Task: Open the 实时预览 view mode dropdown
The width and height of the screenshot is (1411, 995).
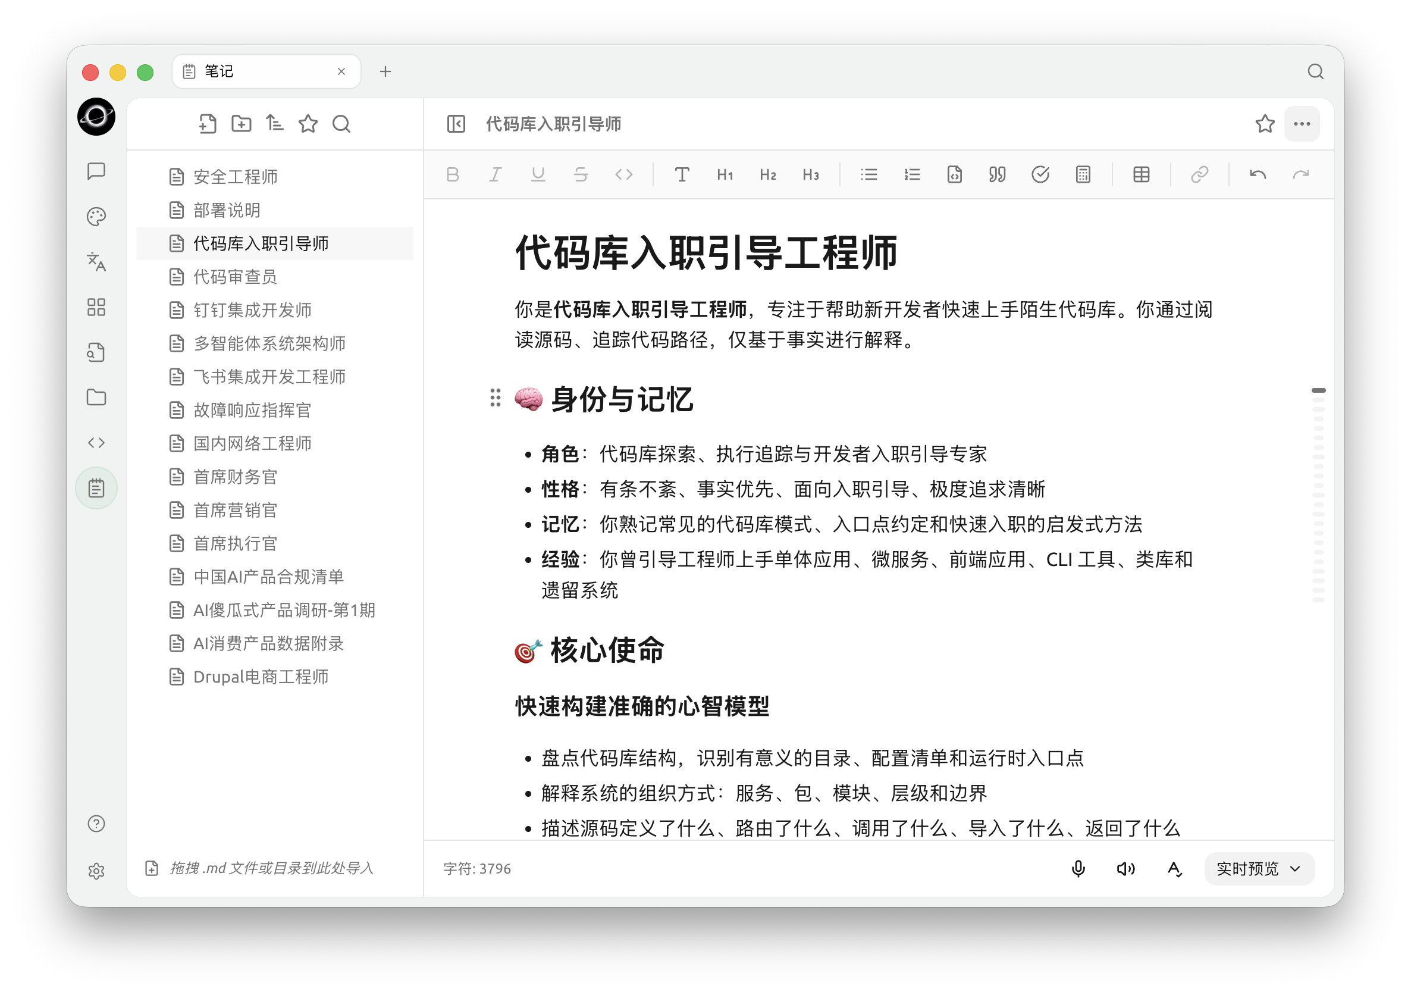Action: pyautogui.click(x=1259, y=868)
